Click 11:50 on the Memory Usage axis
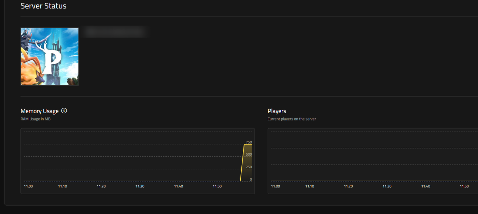Viewport: 478px width, 214px height. tap(217, 186)
